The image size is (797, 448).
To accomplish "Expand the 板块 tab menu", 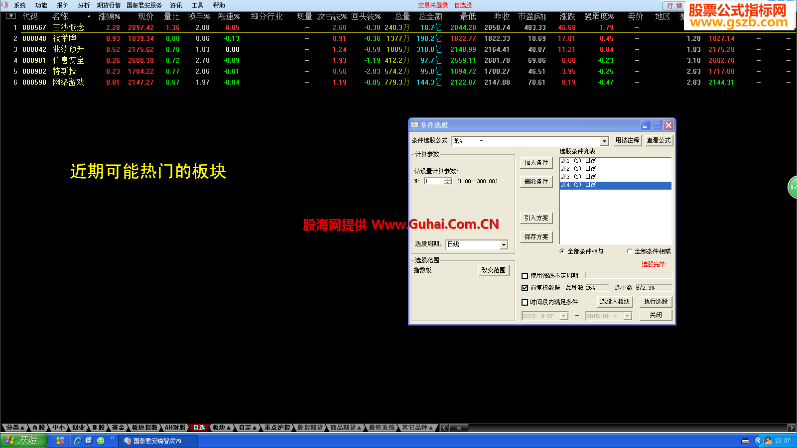I will click(x=221, y=428).
